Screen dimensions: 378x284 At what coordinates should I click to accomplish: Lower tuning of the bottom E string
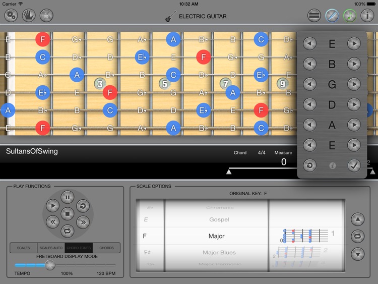pos(309,145)
